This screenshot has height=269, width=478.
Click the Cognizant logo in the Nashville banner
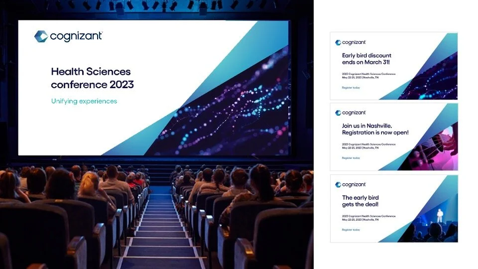(350, 113)
